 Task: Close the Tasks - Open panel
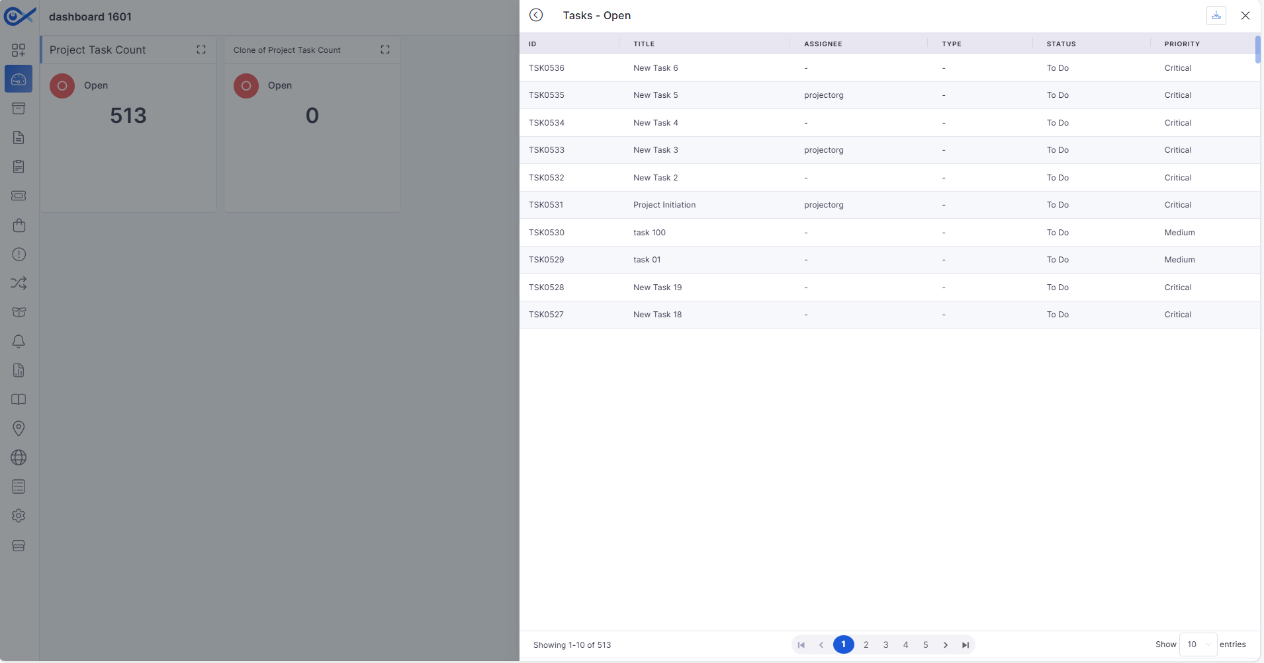pos(1245,15)
